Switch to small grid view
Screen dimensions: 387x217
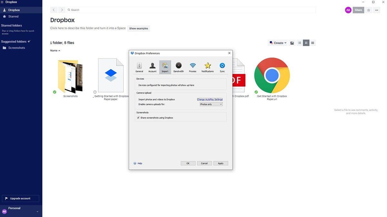tap(299, 42)
